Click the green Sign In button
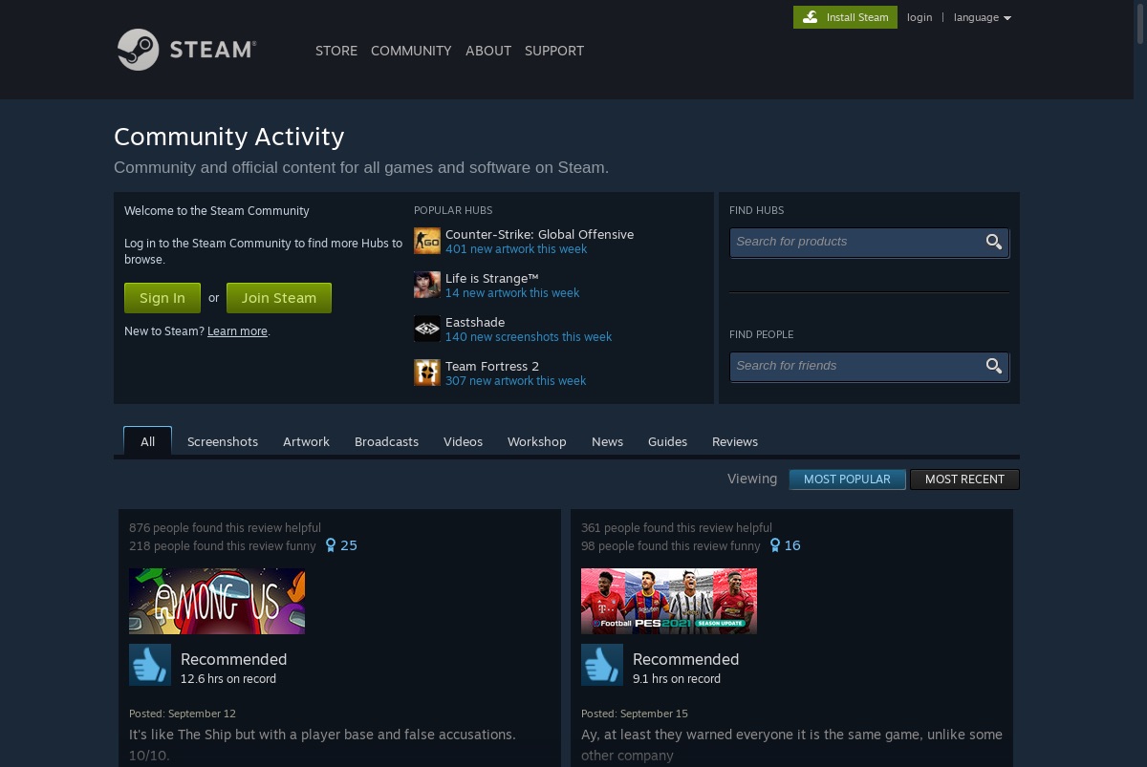This screenshot has height=767, width=1147. [x=162, y=298]
